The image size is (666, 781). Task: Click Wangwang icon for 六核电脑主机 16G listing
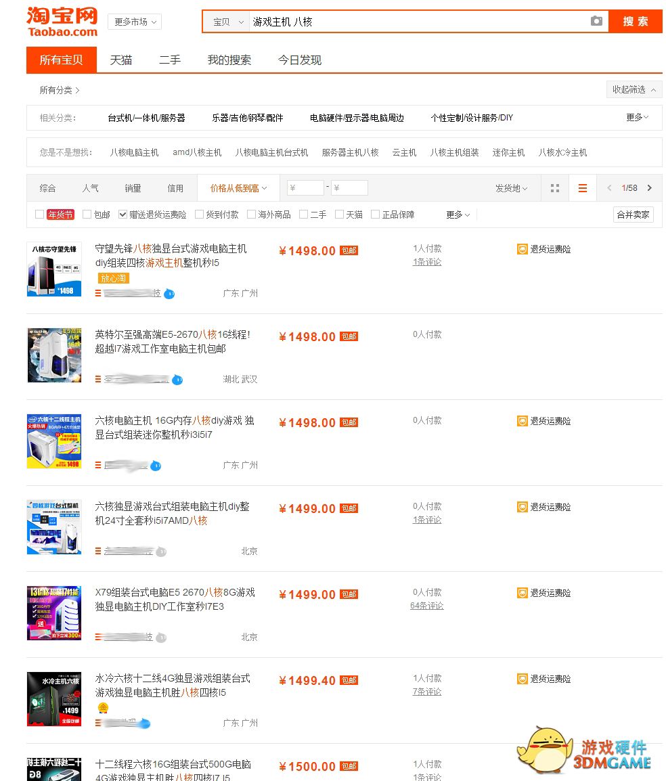click(x=156, y=466)
